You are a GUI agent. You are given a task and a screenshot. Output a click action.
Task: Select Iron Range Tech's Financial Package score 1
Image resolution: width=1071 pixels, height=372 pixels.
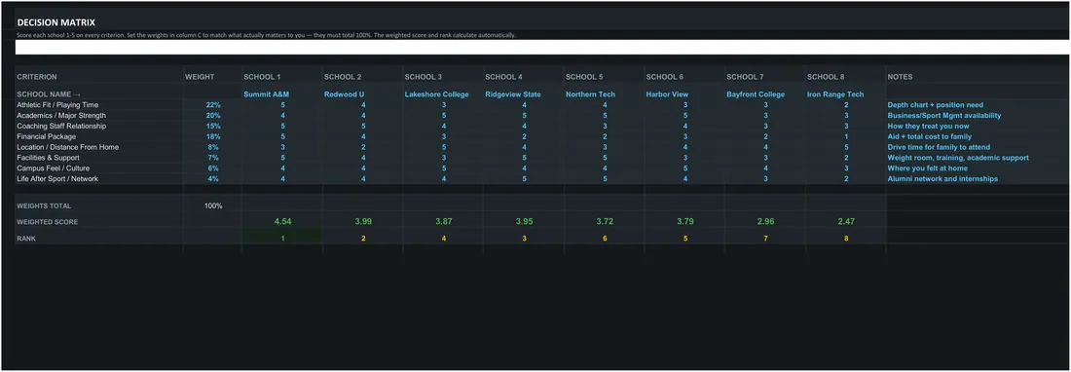pyautogui.click(x=846, y=136)
